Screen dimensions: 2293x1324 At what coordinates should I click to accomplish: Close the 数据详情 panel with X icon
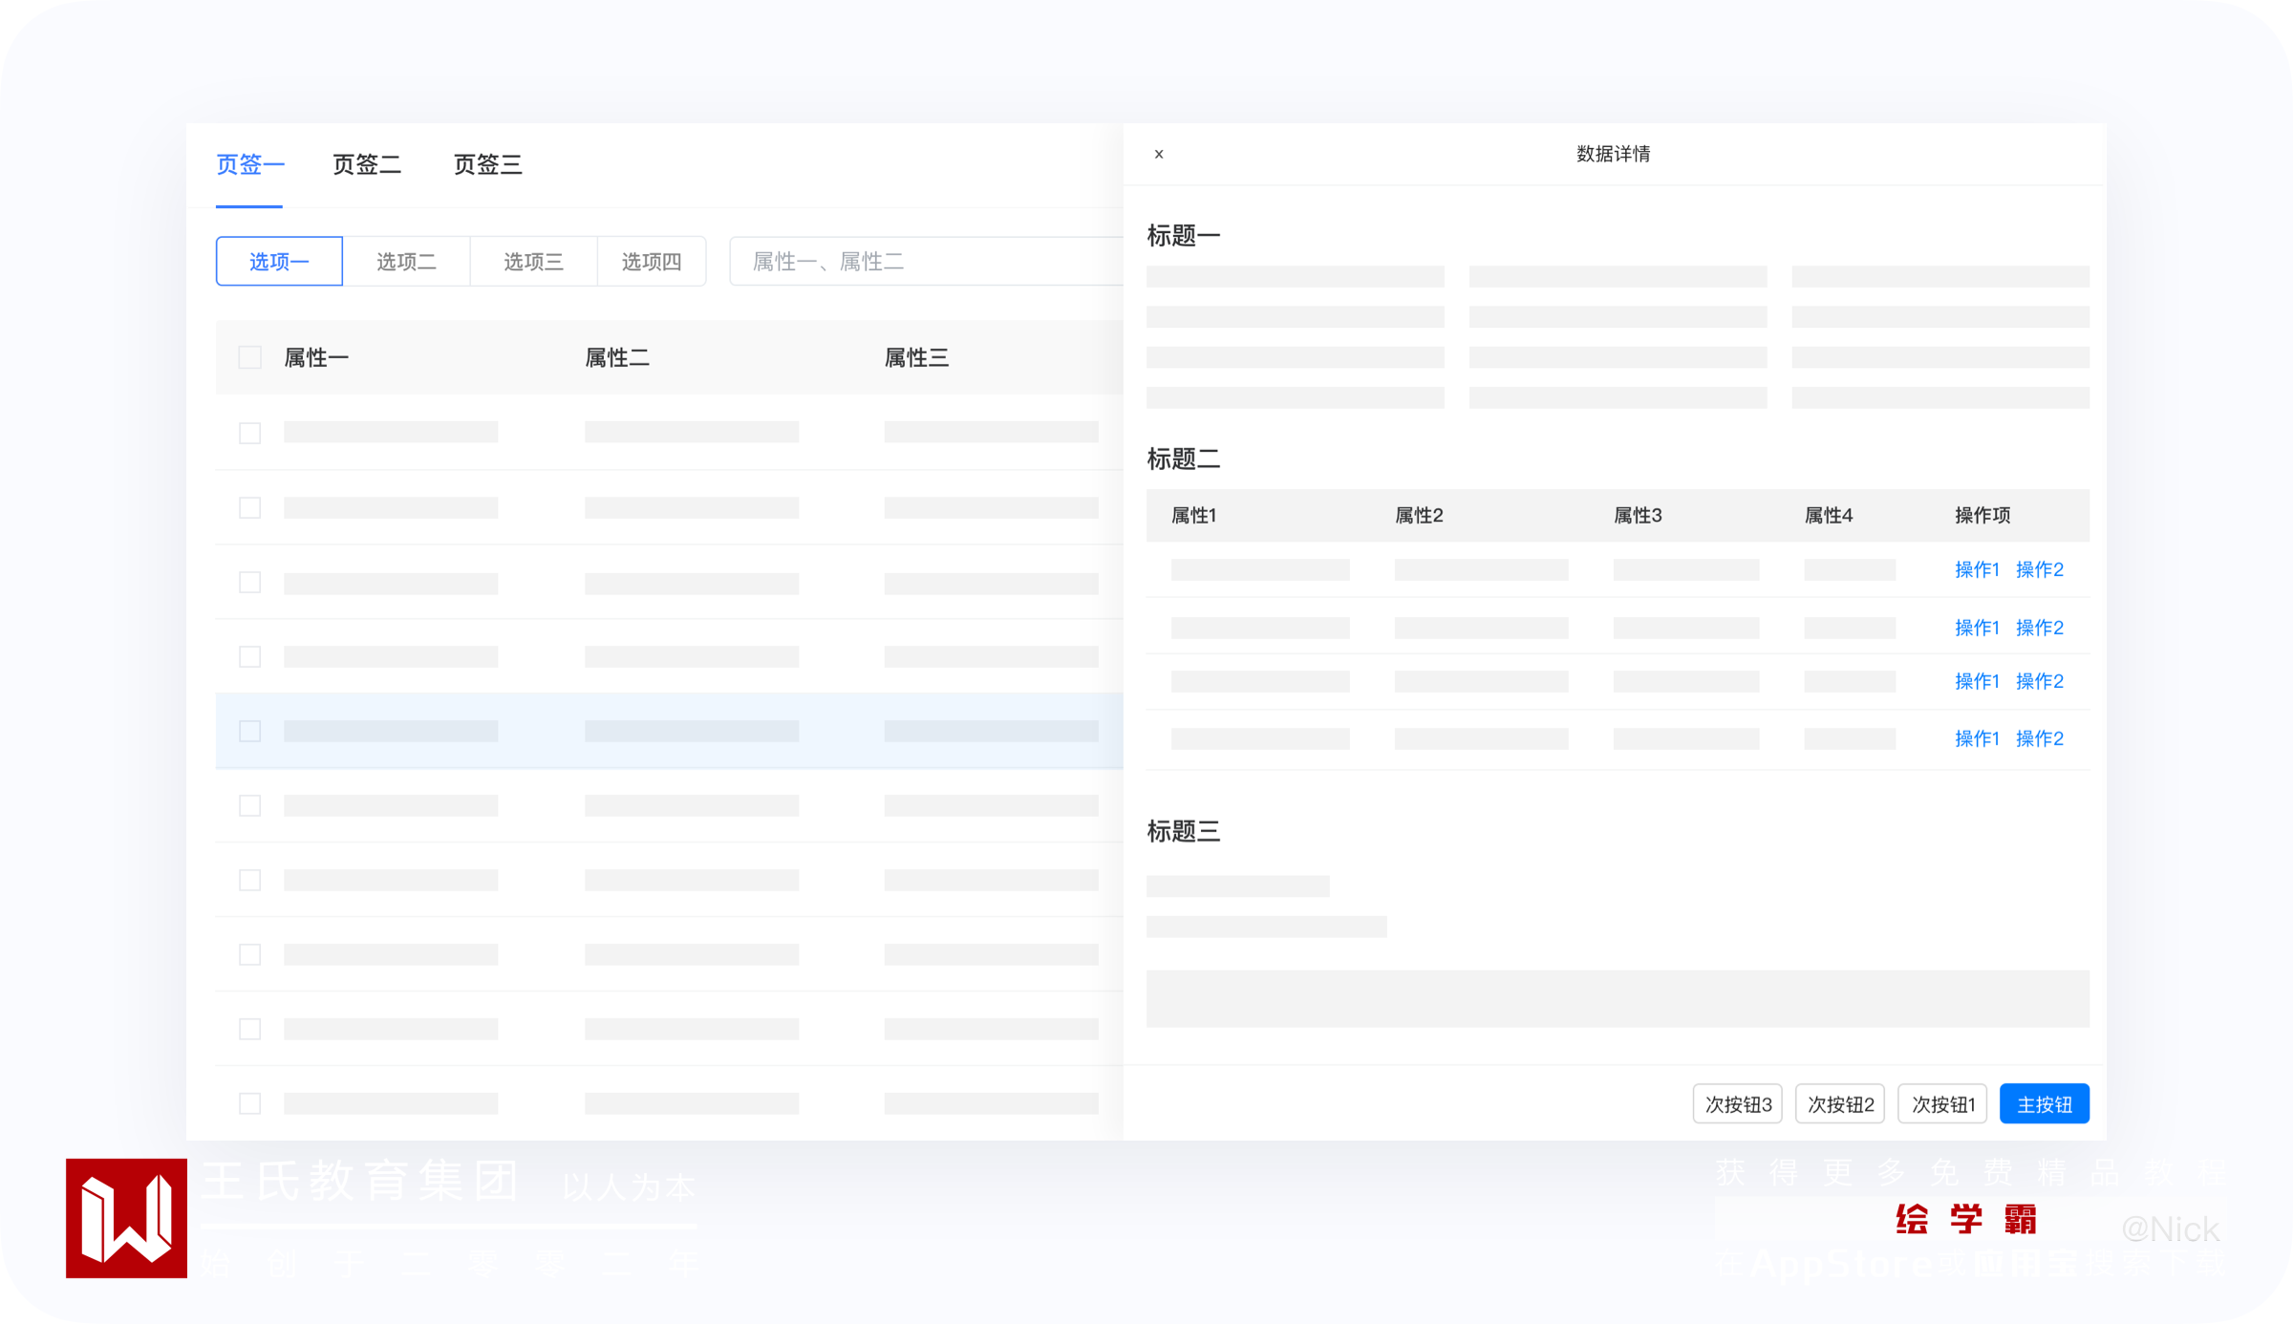(1159, 154)
